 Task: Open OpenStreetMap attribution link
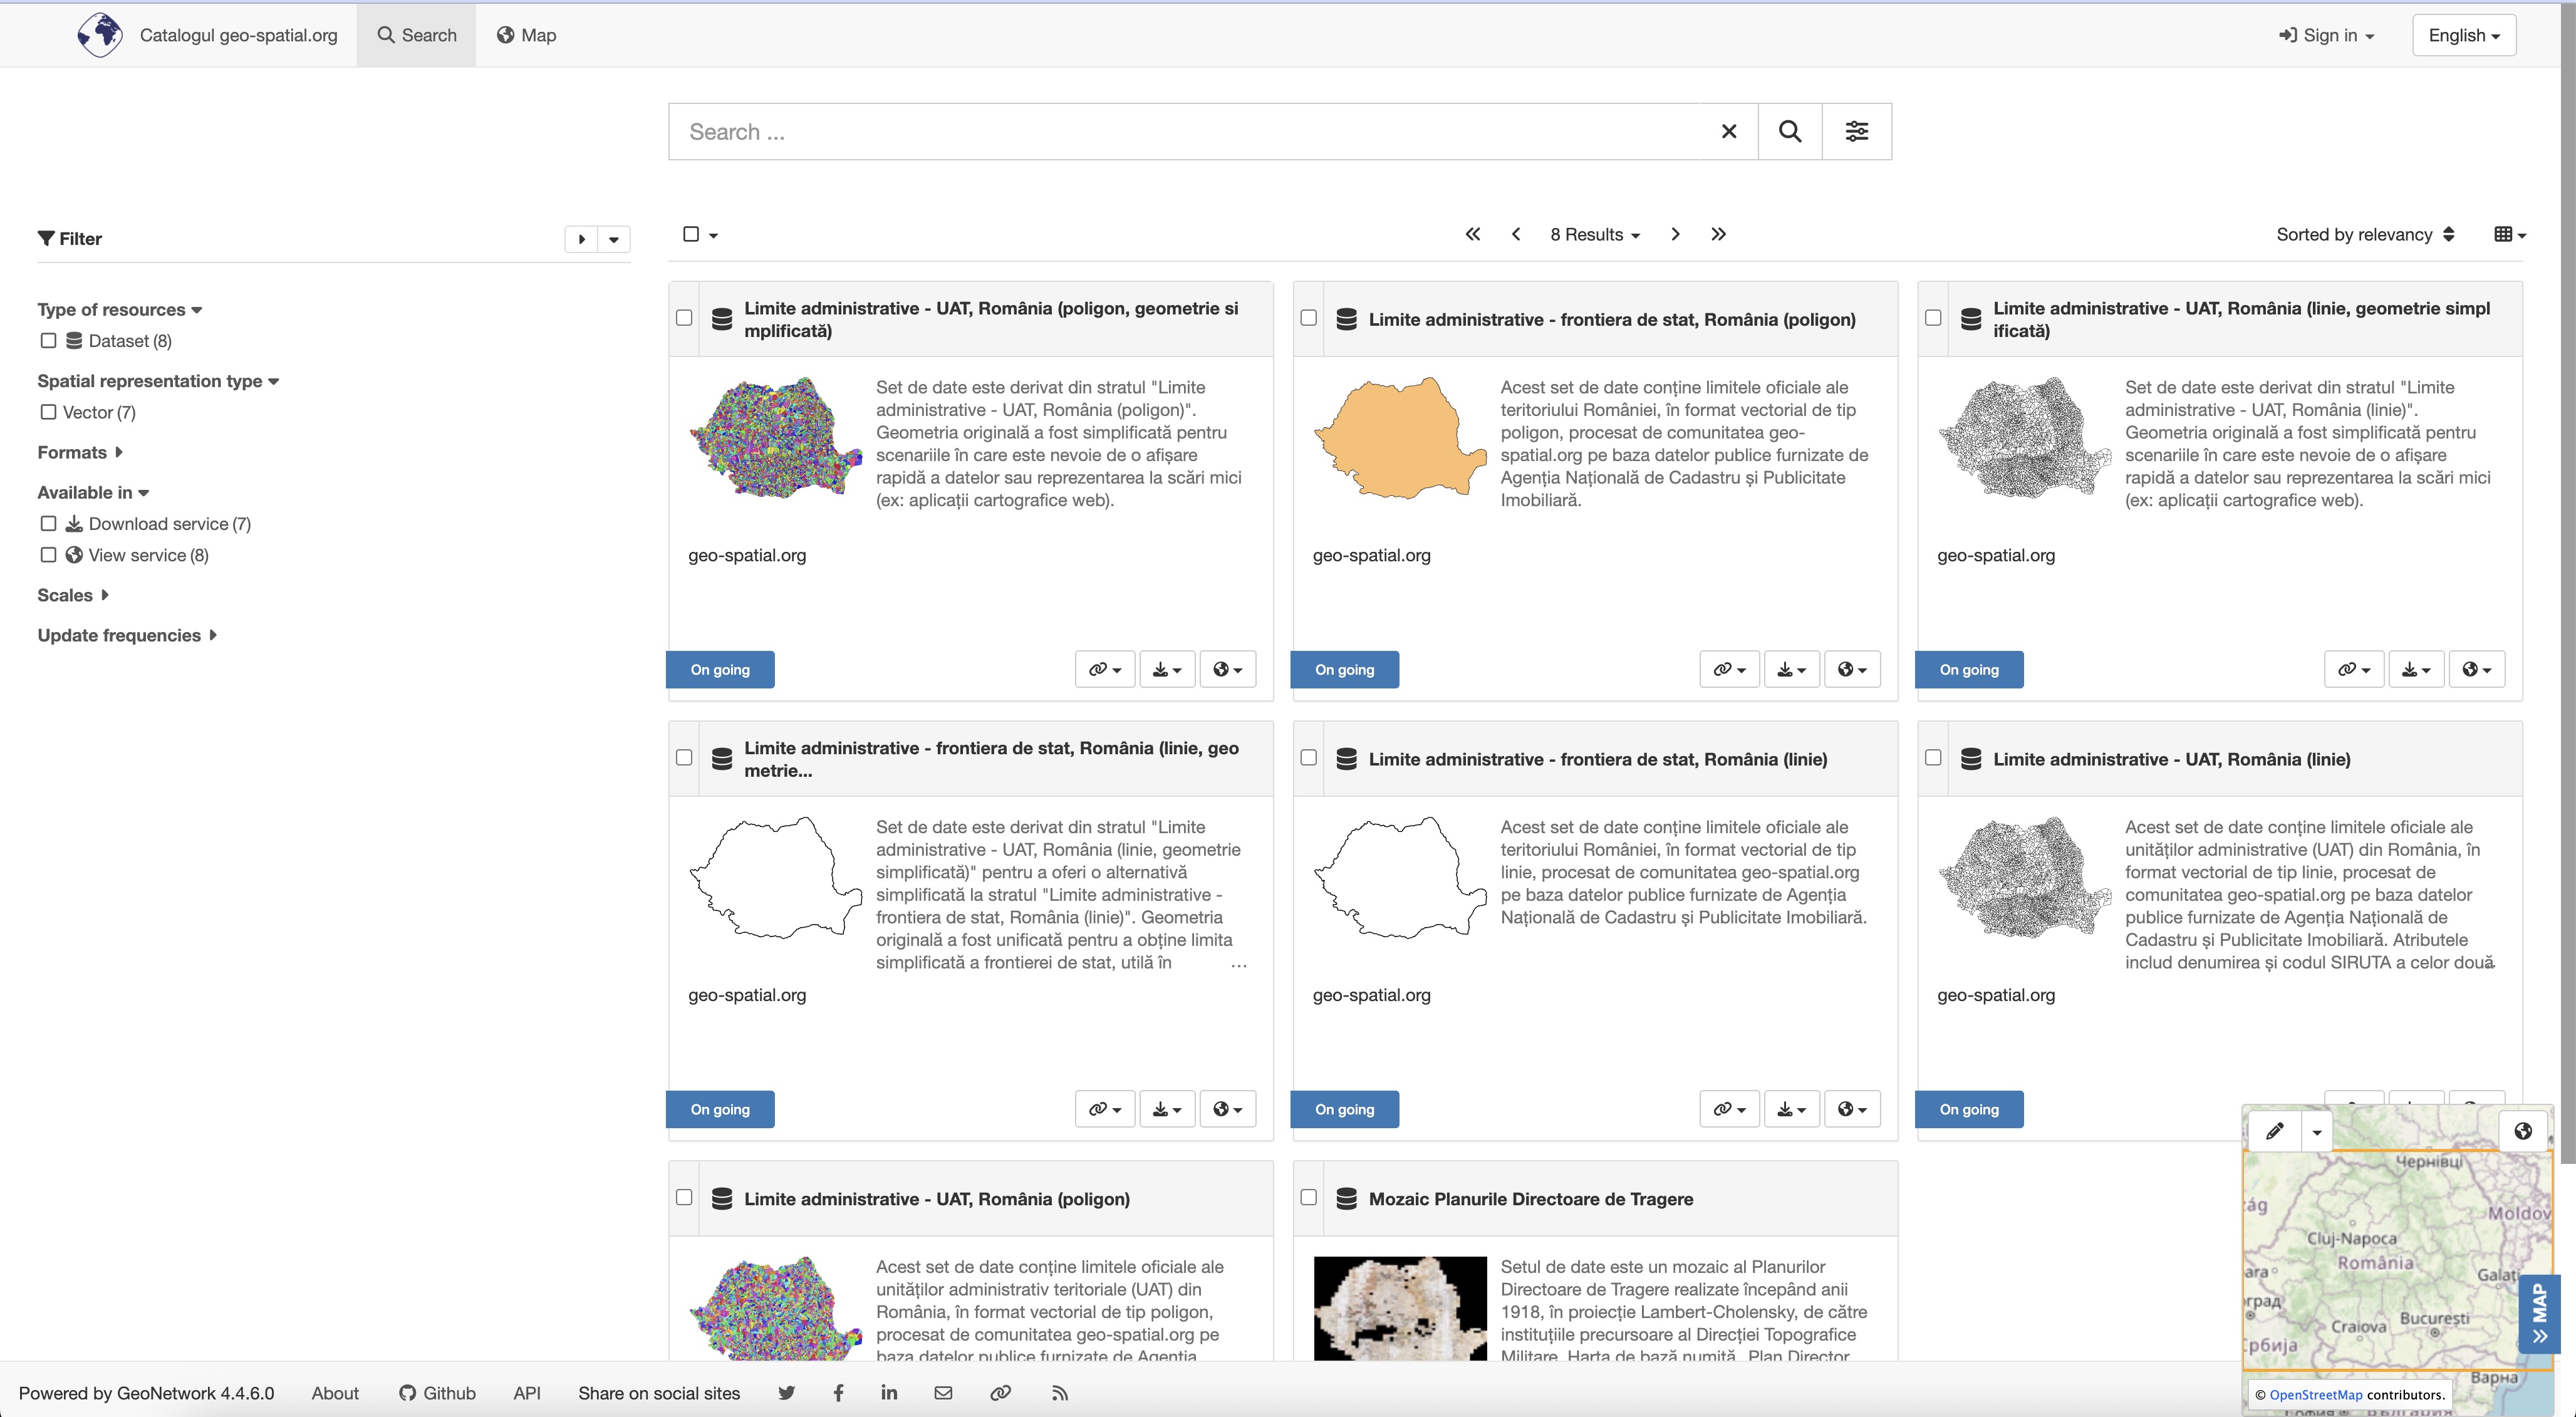2316,1395
